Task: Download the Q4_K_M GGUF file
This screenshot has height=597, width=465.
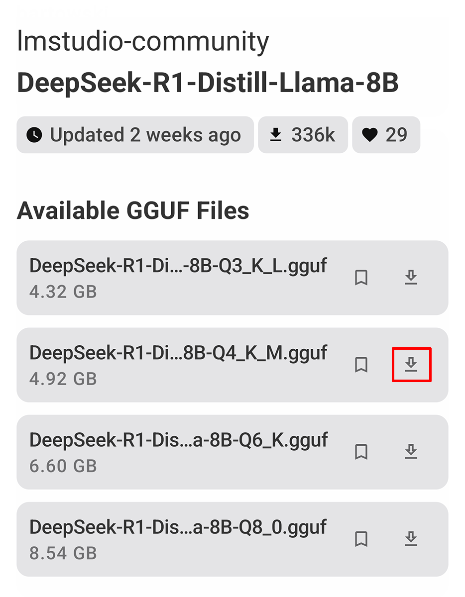Action: 411,365
